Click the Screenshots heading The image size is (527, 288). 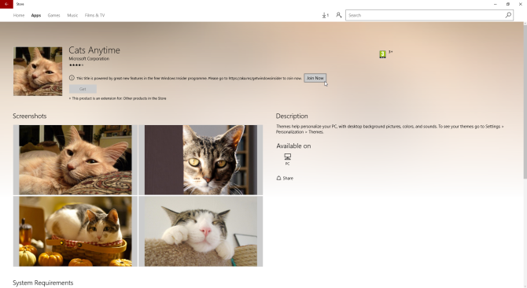coord(30,116)
